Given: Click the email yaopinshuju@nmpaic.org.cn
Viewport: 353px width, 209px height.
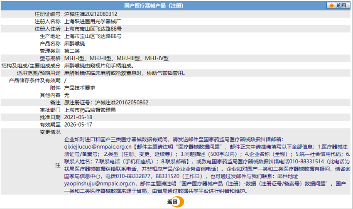Looking at the screenshot, I should pos(100,184).
